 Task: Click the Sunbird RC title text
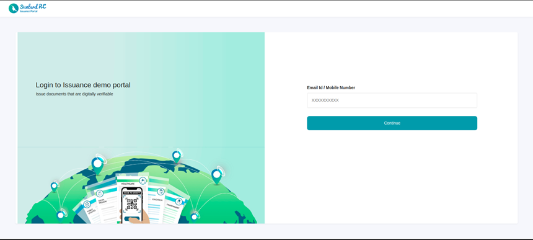click(x=33, y=6)
